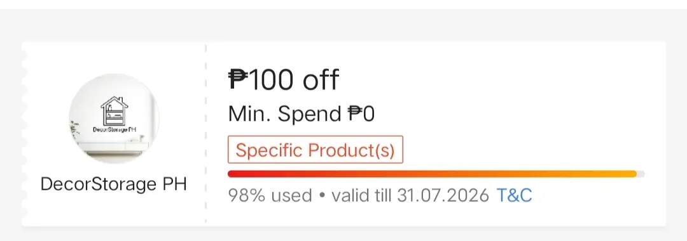Tap the 98% used label
This screenshot has height=241, width=687.
pos(270,195)
